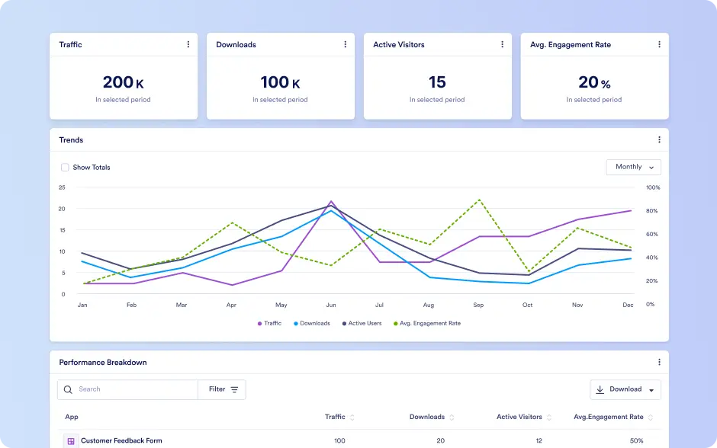The width and height of the screenshot is (717, 448).
Task: Open the Downloads card's kebab menu
Action: point(346,44)
